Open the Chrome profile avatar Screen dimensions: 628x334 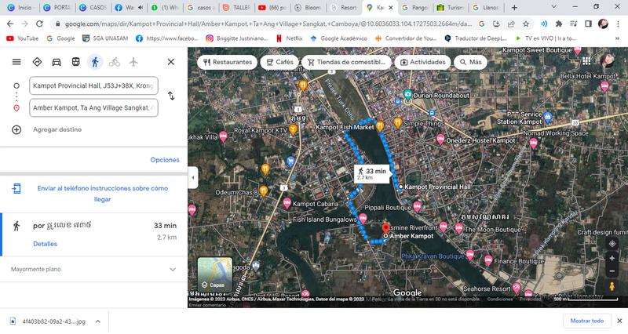click(x=603, y=24)
